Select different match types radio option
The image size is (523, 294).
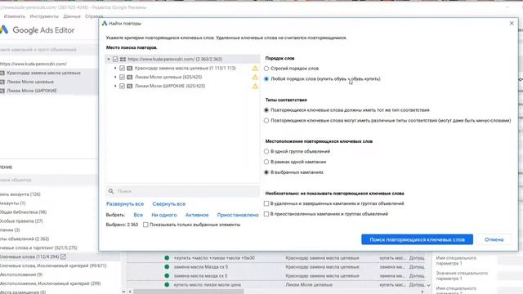click(266, 121)
